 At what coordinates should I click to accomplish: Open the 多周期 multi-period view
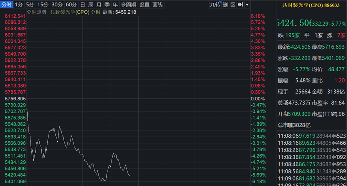click(128, 4)
